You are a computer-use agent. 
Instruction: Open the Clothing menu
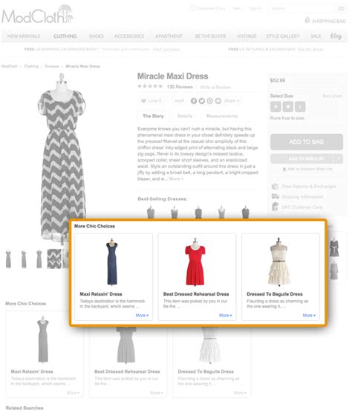click(x=65, y=36)
